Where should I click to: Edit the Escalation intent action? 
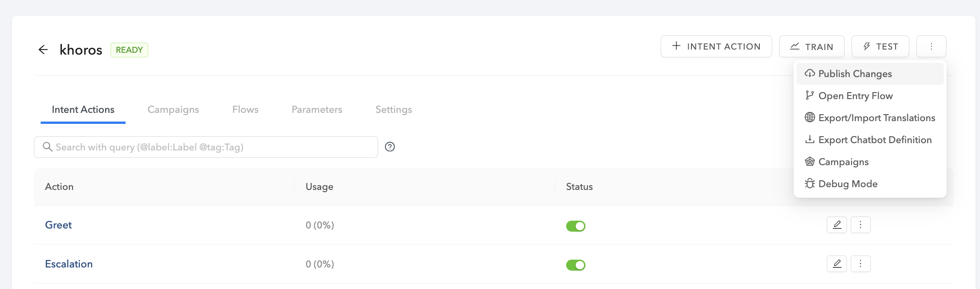pyautogui.click(x=837, y=264)
